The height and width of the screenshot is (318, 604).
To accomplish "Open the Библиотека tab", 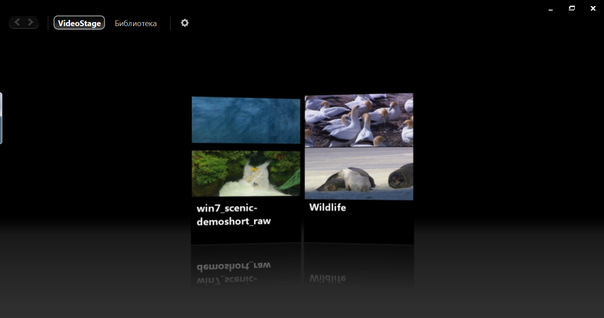I will (x=135, y=23).
